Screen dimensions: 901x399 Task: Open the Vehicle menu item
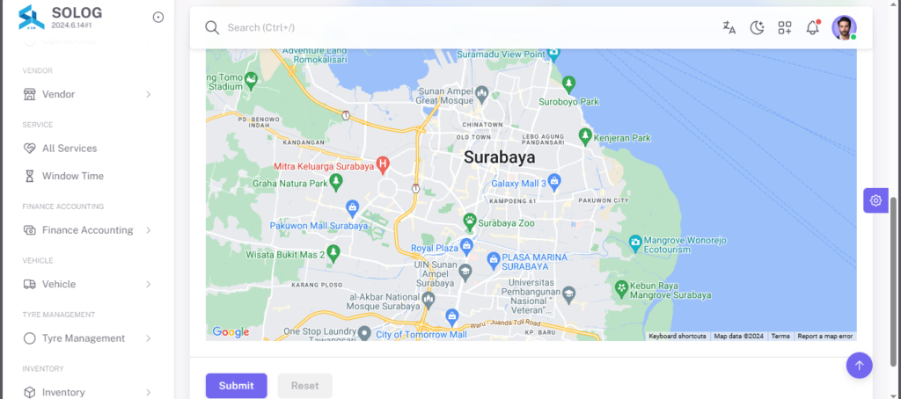tap(87, 284)
